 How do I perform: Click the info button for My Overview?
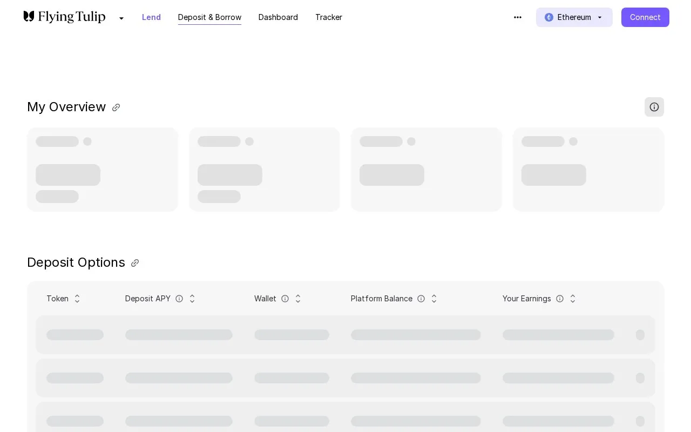click(x=654, y=107)
